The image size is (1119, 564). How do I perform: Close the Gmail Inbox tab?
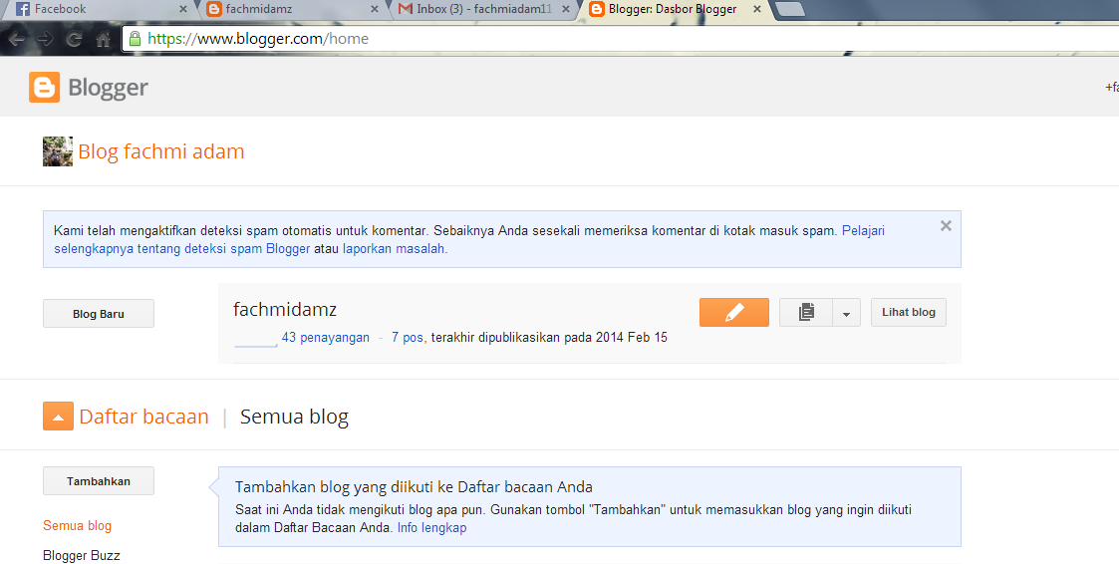click(x=566, y=9)
